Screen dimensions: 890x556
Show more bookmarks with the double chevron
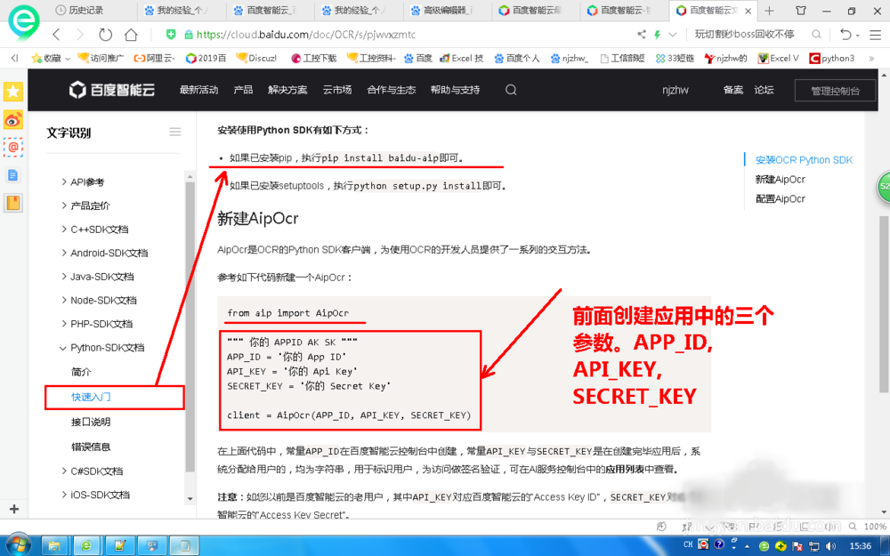click(871, 58)
